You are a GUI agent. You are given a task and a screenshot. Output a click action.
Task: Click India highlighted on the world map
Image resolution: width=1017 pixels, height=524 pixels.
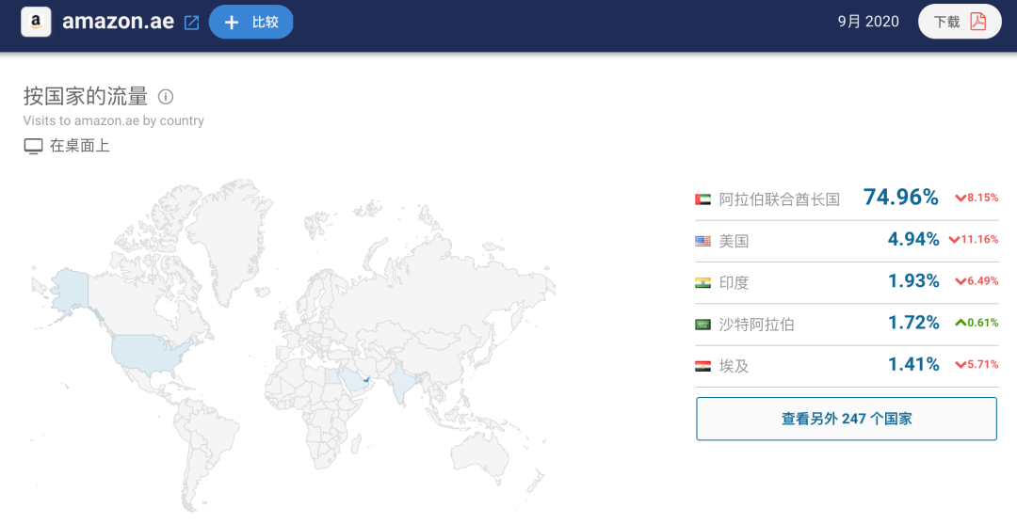point(402,384)
